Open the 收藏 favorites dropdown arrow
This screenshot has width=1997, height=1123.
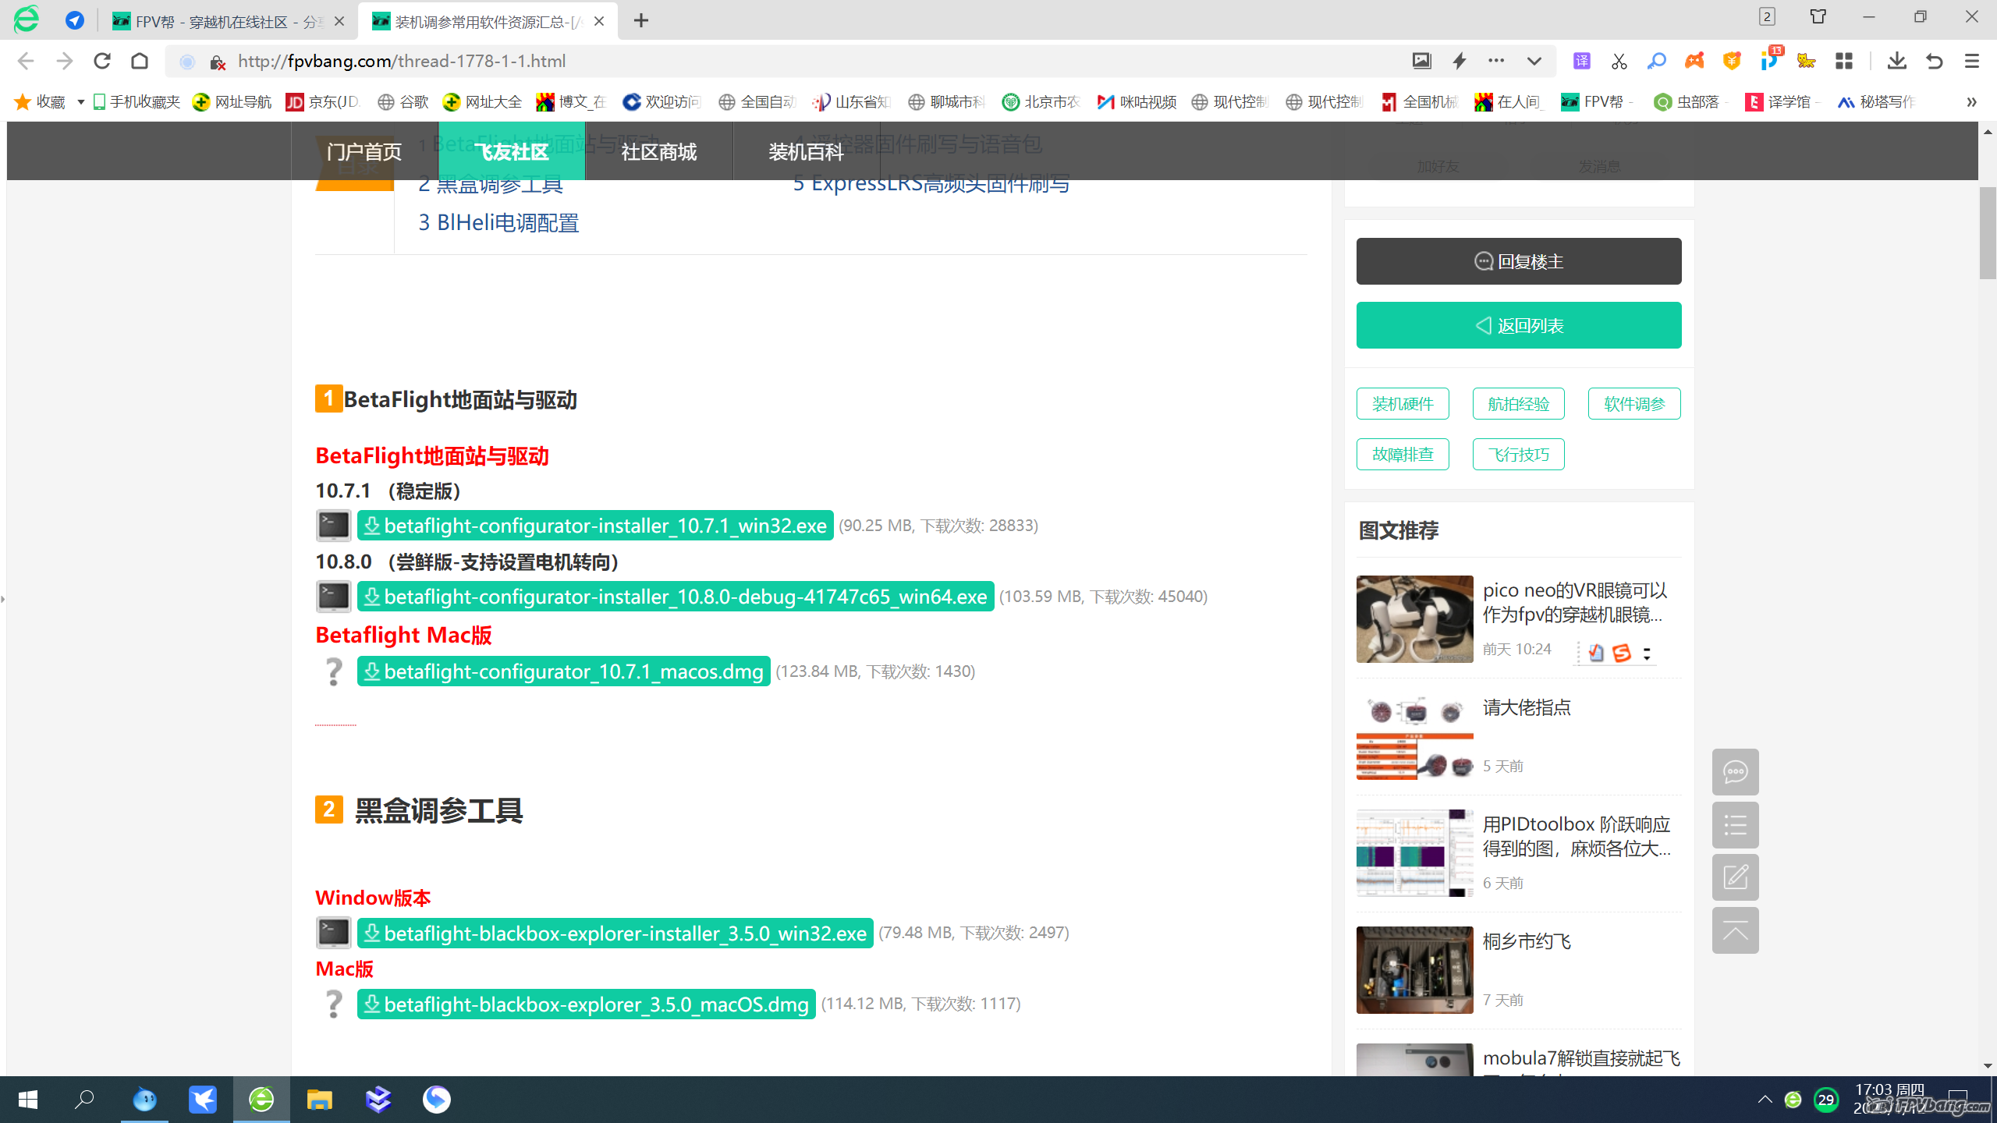[80, 102]
